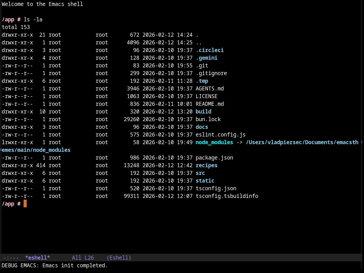
Task: Click the emes/main/node_modules wrapped path line
Action: pos(36,150)
